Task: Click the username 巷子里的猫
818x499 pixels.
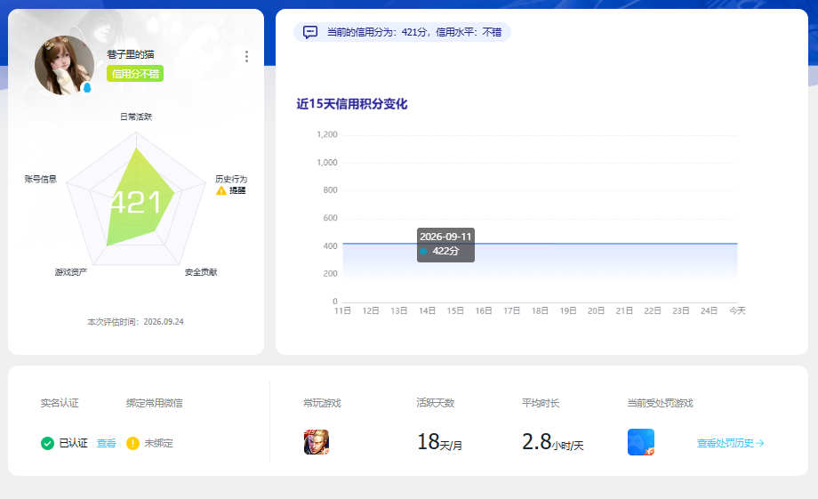Action: point(131,54)
